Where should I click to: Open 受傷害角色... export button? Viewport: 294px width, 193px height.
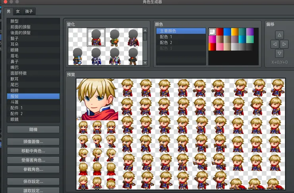point(33,160)
